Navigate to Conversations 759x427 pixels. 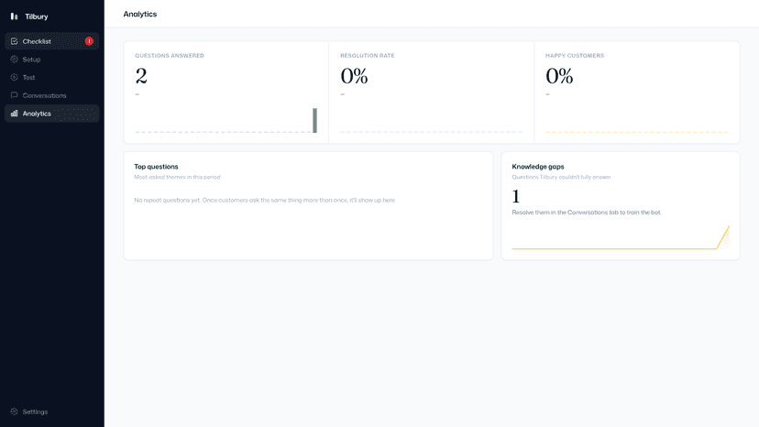(x=52, y=95)
